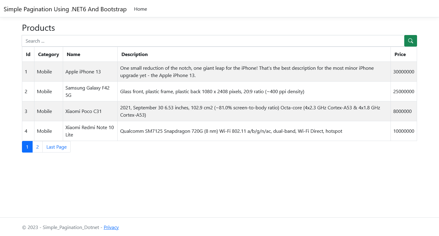Click Id cell 1 of the iPhone row
439x236 pixels.
[28, 72]
